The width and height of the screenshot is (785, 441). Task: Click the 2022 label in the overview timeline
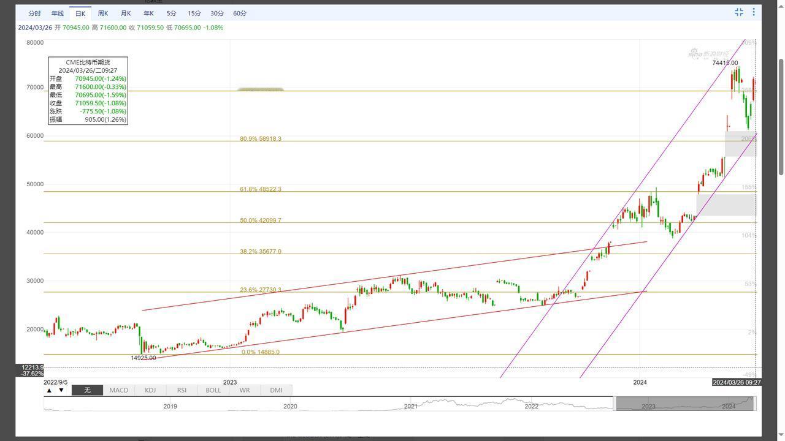pyautogui.click(x=531, y=406)
